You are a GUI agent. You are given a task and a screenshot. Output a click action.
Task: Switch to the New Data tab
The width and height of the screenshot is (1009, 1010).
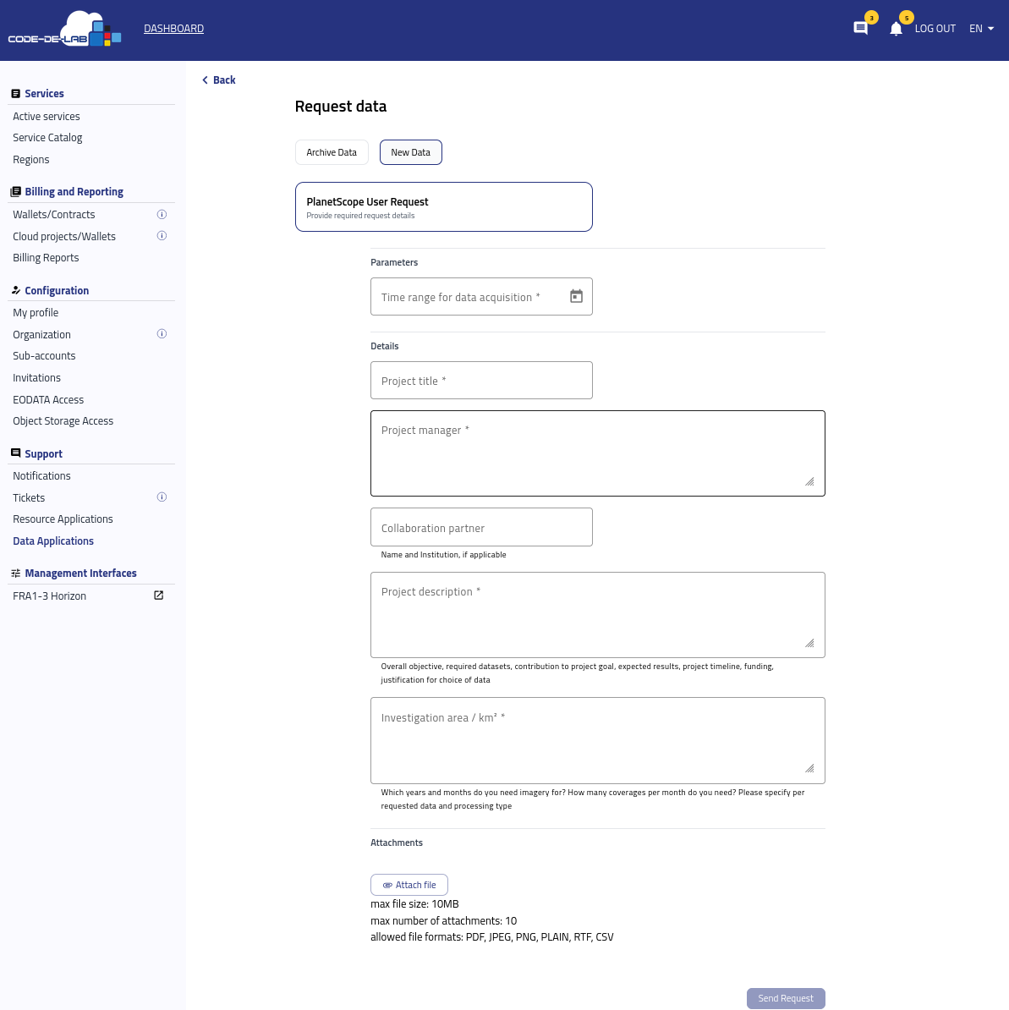point(411,152)
